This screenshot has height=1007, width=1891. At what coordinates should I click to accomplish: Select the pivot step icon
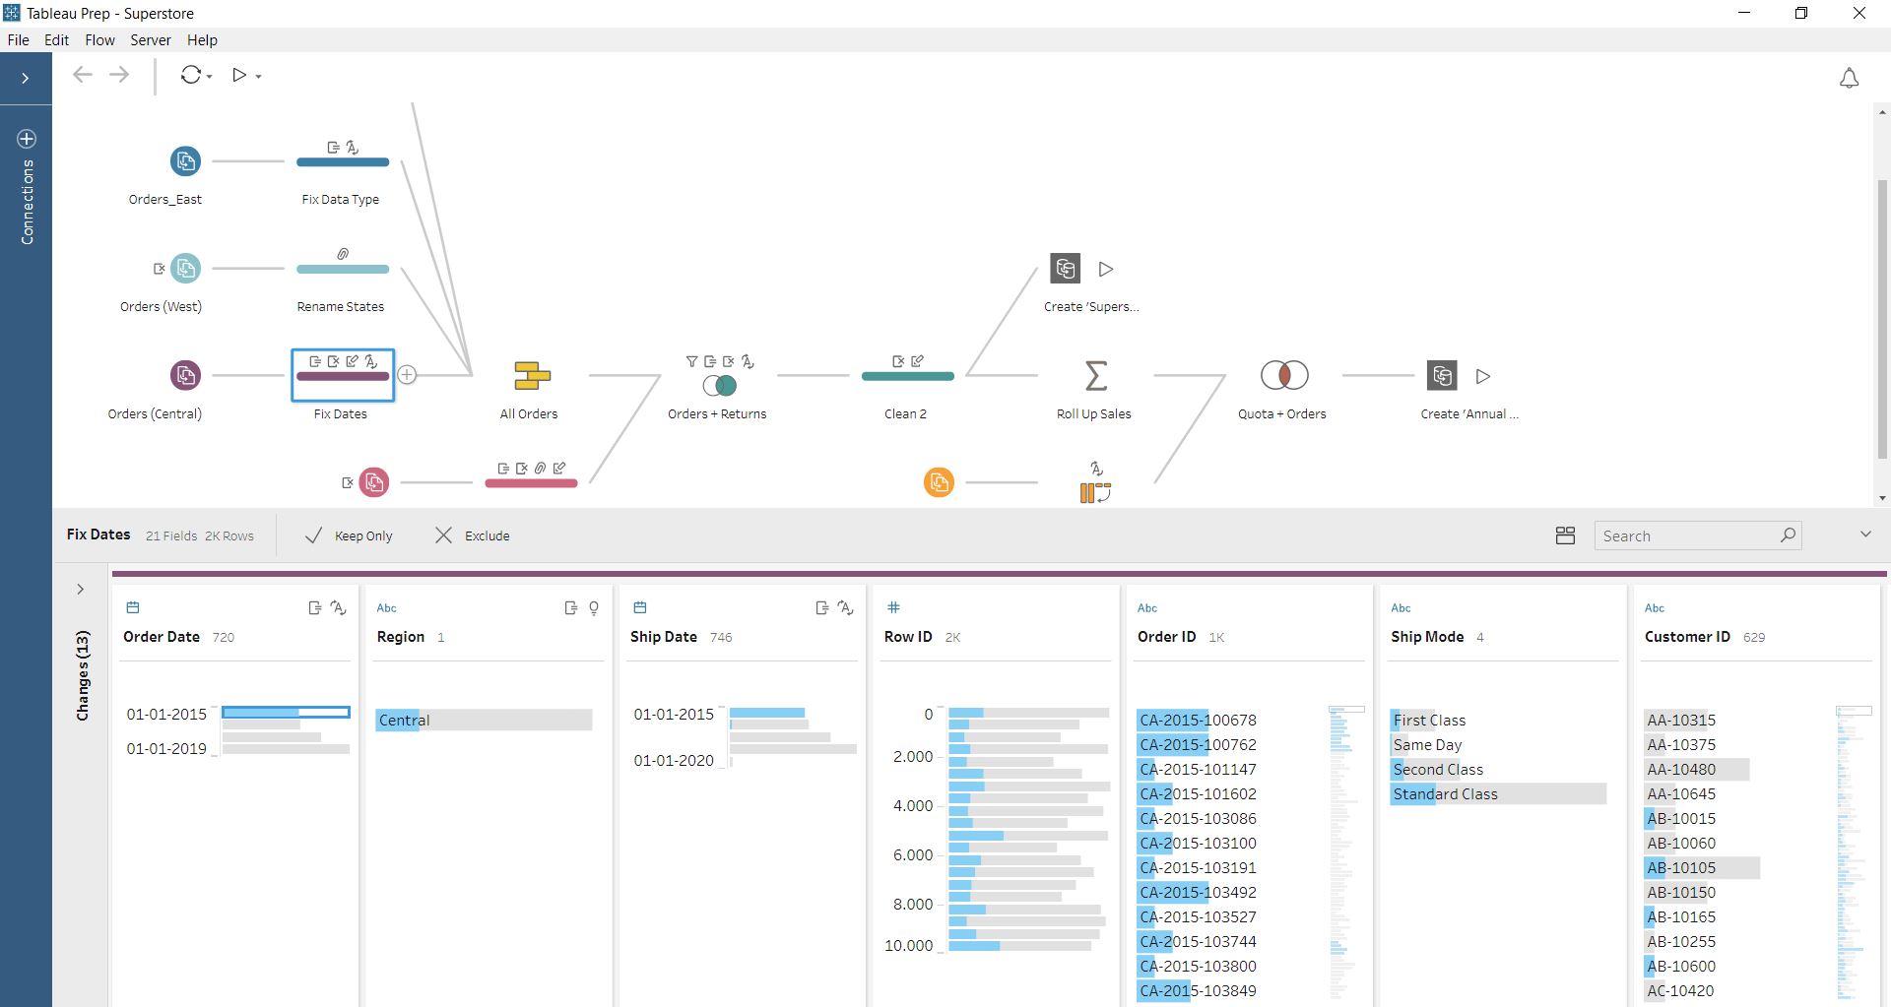[x=1095, y=491]
